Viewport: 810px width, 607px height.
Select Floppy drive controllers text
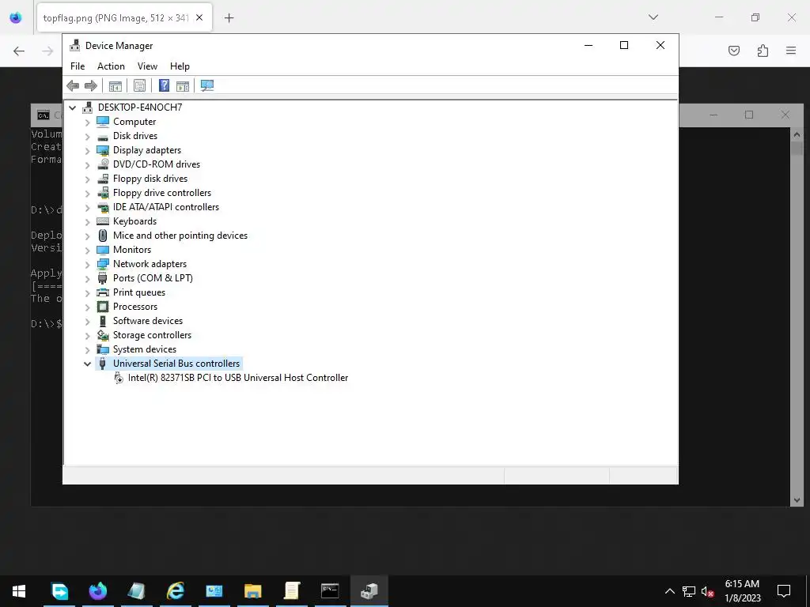162,193
